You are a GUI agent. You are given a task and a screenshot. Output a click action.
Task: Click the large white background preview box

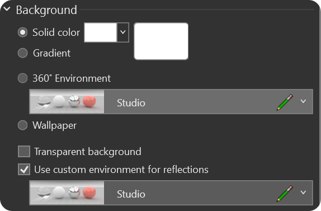161,41
